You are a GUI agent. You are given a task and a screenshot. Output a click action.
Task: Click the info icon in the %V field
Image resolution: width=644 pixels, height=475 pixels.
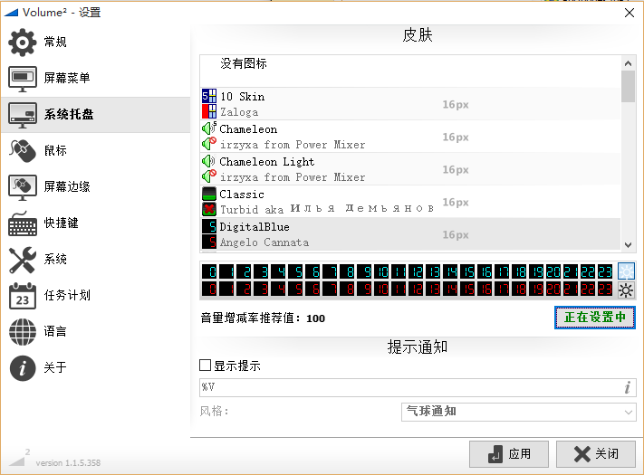627,387
